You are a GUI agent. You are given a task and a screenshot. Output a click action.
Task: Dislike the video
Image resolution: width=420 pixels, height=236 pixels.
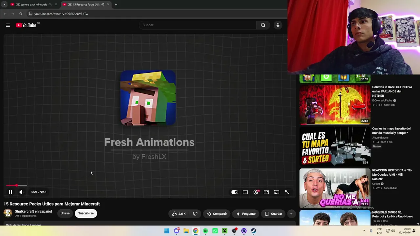(195, 214)
